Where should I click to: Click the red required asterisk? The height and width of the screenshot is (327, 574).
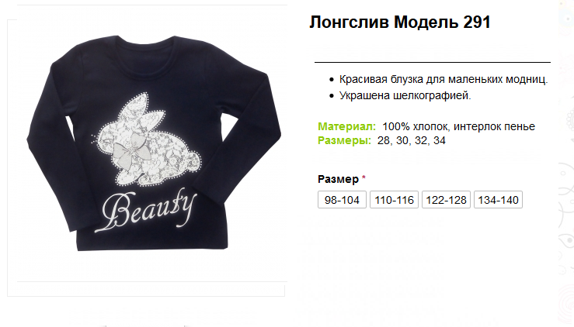(x=364, y=178)
